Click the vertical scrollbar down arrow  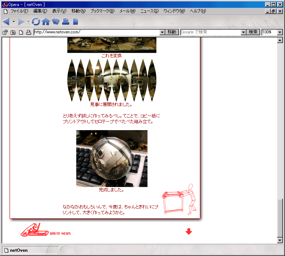(280, 240)
